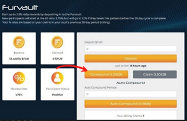Select the Your 28 Day Claims row

(x=131, y=116)
